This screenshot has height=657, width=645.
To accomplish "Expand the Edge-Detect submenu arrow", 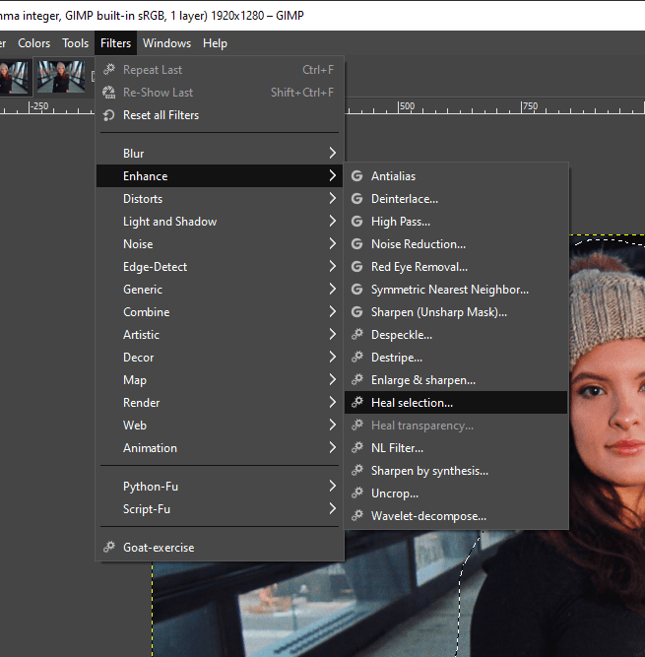I will point(332,266).
